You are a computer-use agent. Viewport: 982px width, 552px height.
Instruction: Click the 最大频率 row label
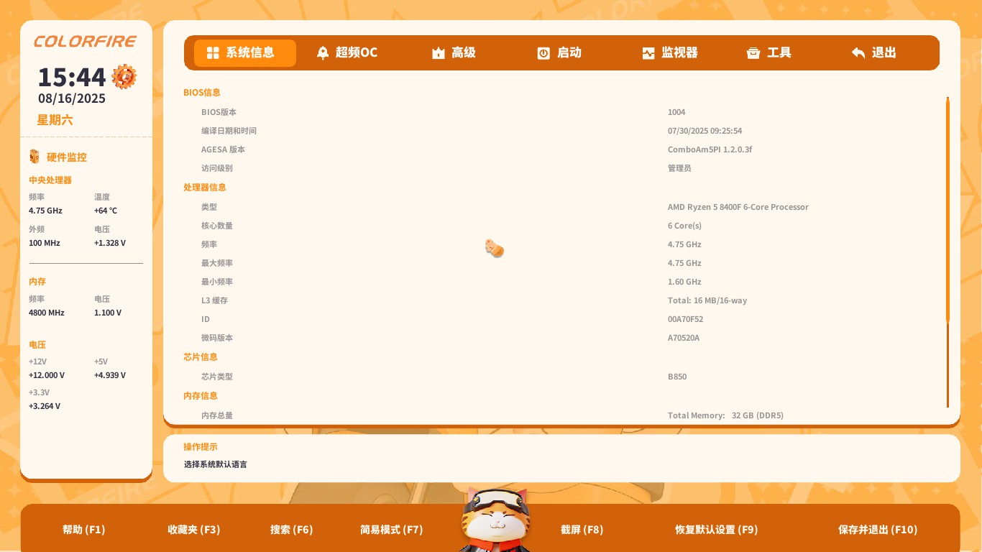tap(217, 263)
